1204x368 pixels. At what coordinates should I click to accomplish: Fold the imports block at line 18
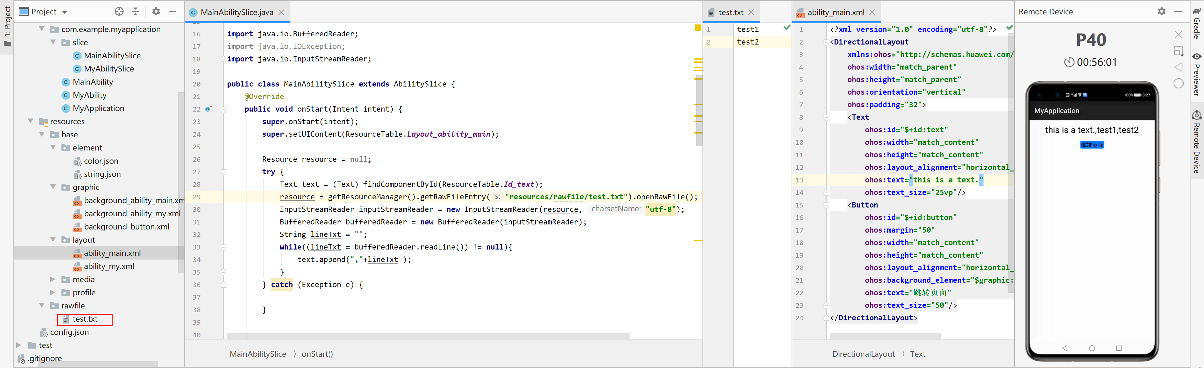223,59
